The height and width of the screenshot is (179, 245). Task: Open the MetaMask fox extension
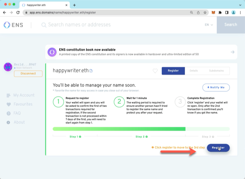click(x=213, y=13)
